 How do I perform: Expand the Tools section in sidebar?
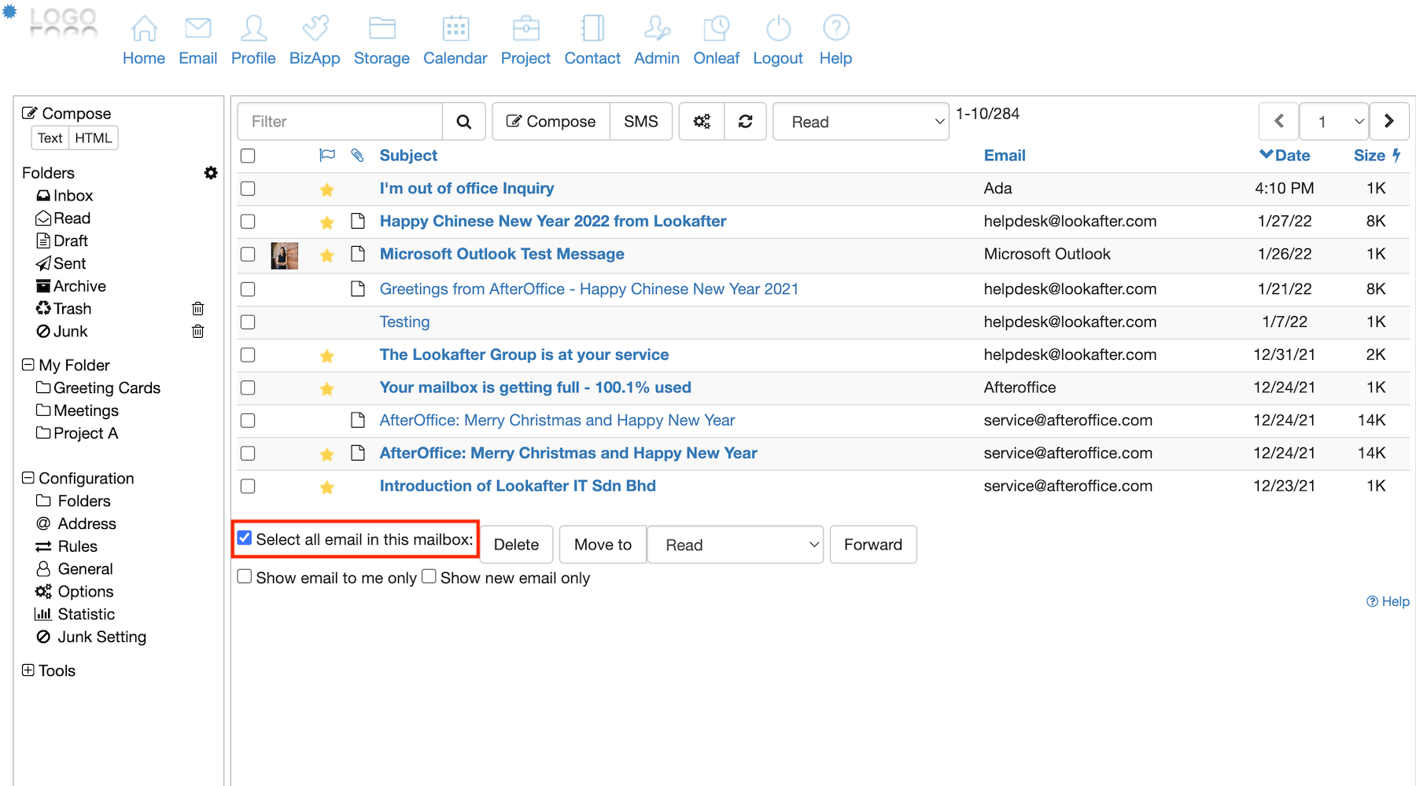[x=28, y=670]
